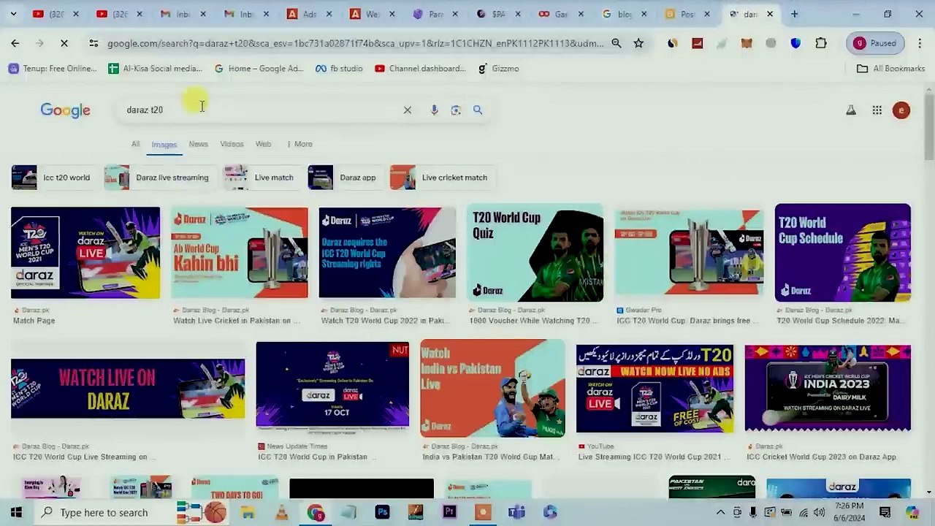Open the Gizmoo bookmark
Viewport: 935px width, 526px height.
498,69
